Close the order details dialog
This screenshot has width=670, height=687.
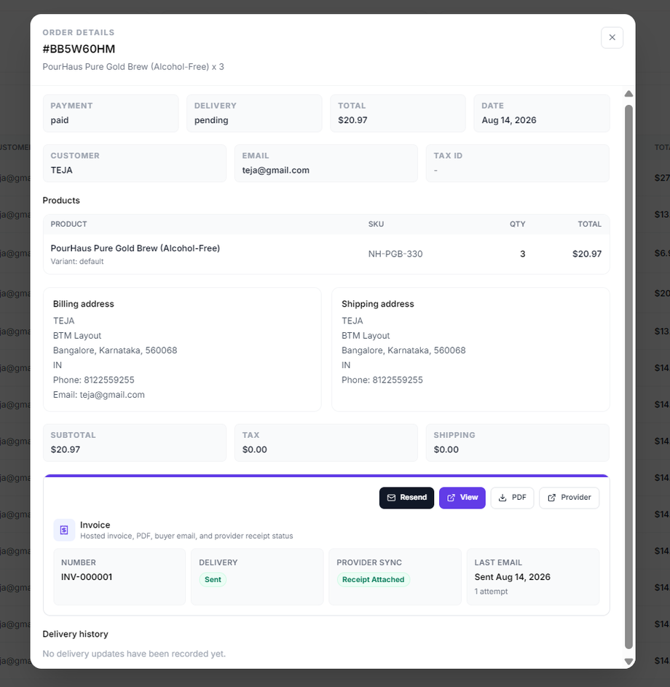tap(612, 38)
